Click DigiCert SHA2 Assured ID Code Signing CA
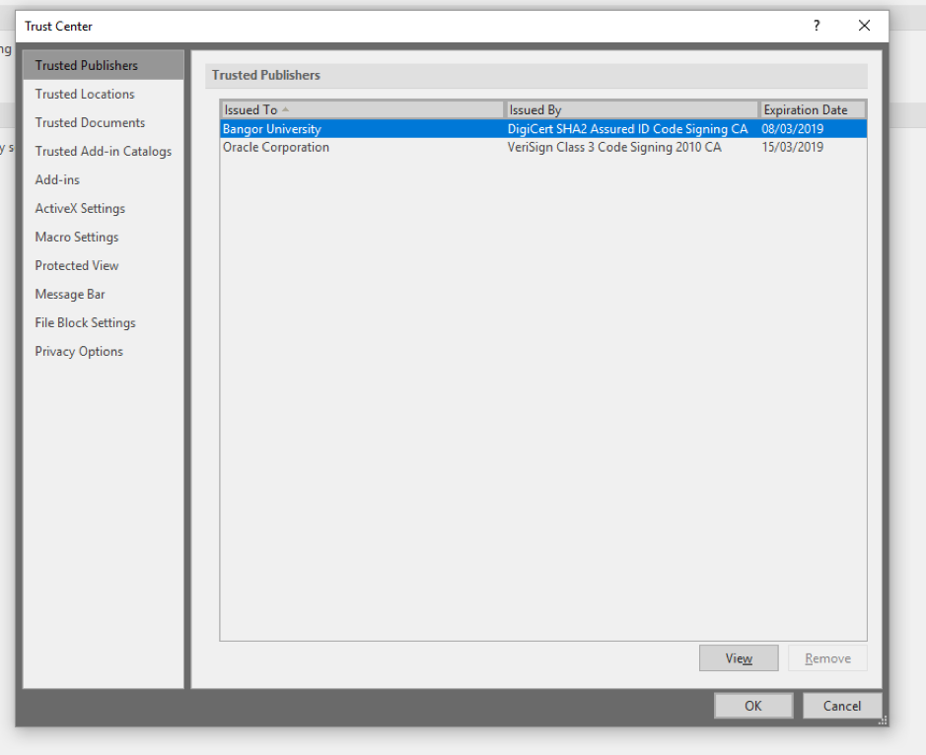 tap(627, 129)
